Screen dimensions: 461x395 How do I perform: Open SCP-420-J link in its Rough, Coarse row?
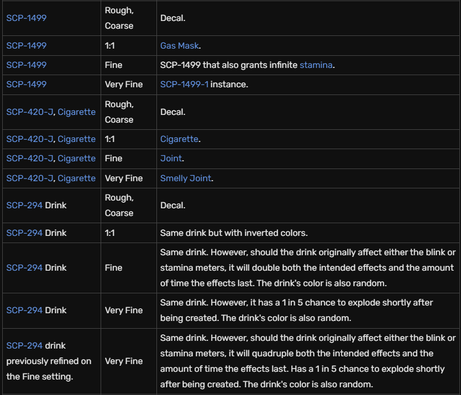coord(29,112)
